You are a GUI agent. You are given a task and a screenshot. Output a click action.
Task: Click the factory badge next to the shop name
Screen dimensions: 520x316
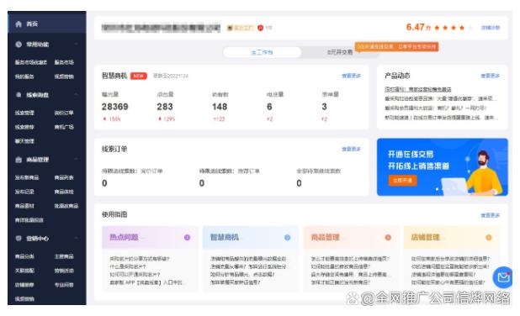[x=240, y=28]
